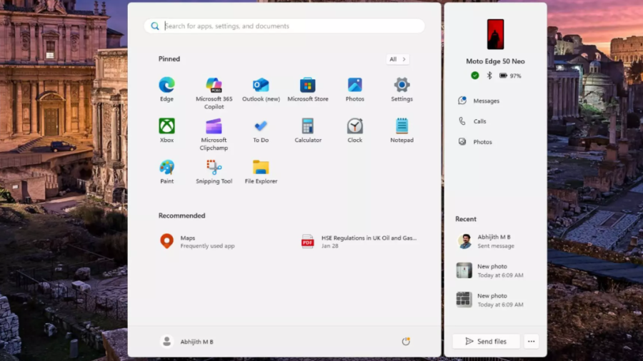Open HSE Regulations PDF document
The width and height of the screenshot is (643, 361).
coord(359,241)
